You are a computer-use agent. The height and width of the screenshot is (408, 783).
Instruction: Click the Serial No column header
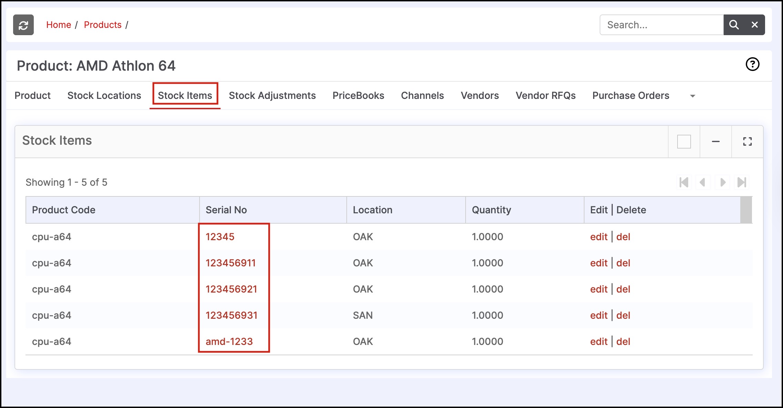pos(273,210)
